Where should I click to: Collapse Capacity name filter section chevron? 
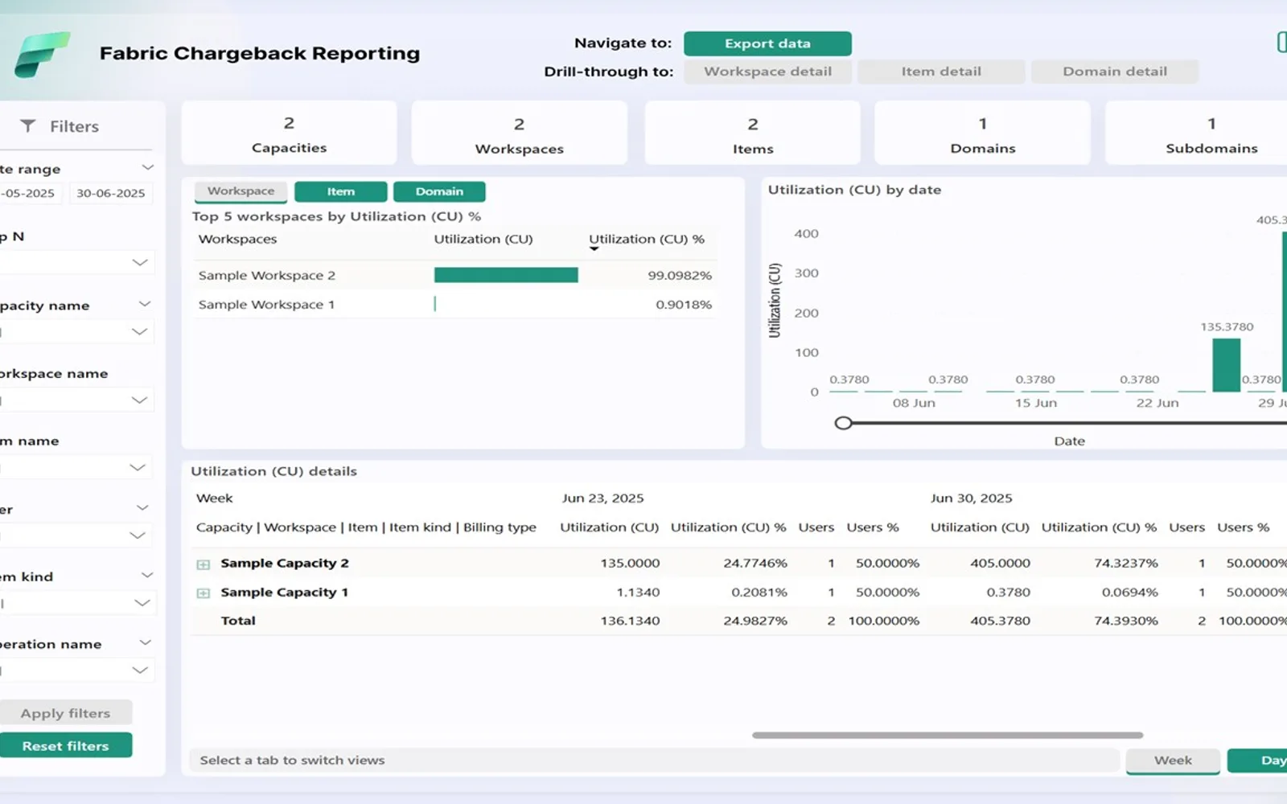[x=145, y=304]
